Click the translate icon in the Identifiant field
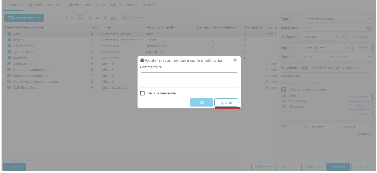 [368, 28]
